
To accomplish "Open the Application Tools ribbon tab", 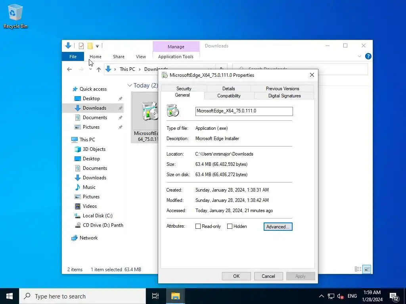I will (x=176, y=57).
